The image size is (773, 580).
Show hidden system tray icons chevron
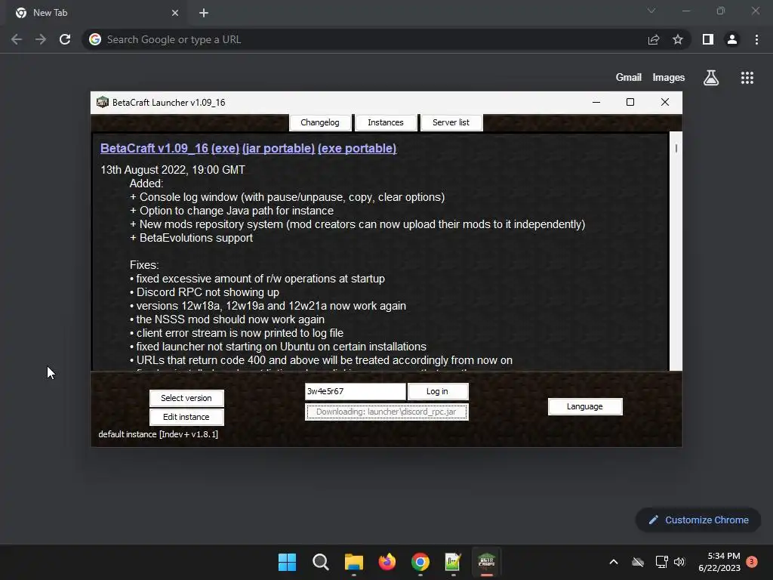[614, 562]
